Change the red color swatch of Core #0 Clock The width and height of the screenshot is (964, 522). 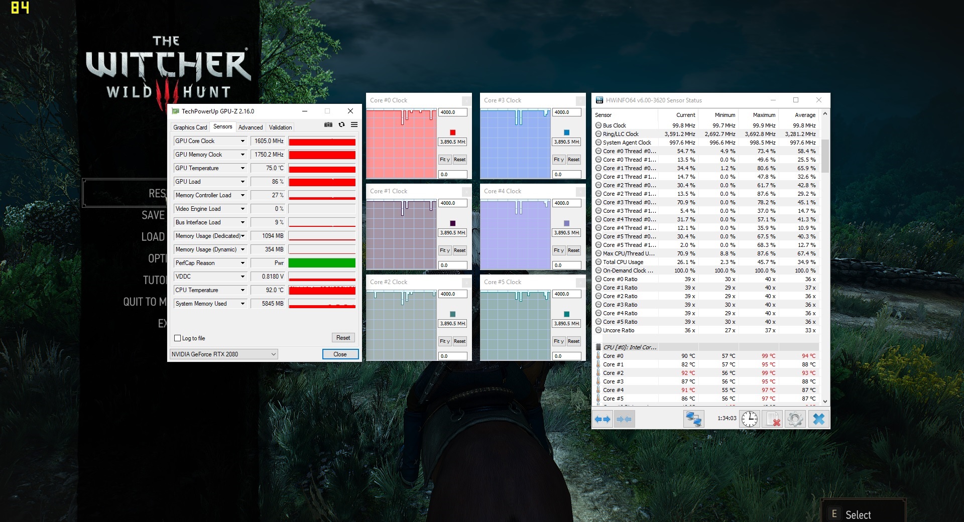coord(452,133)
